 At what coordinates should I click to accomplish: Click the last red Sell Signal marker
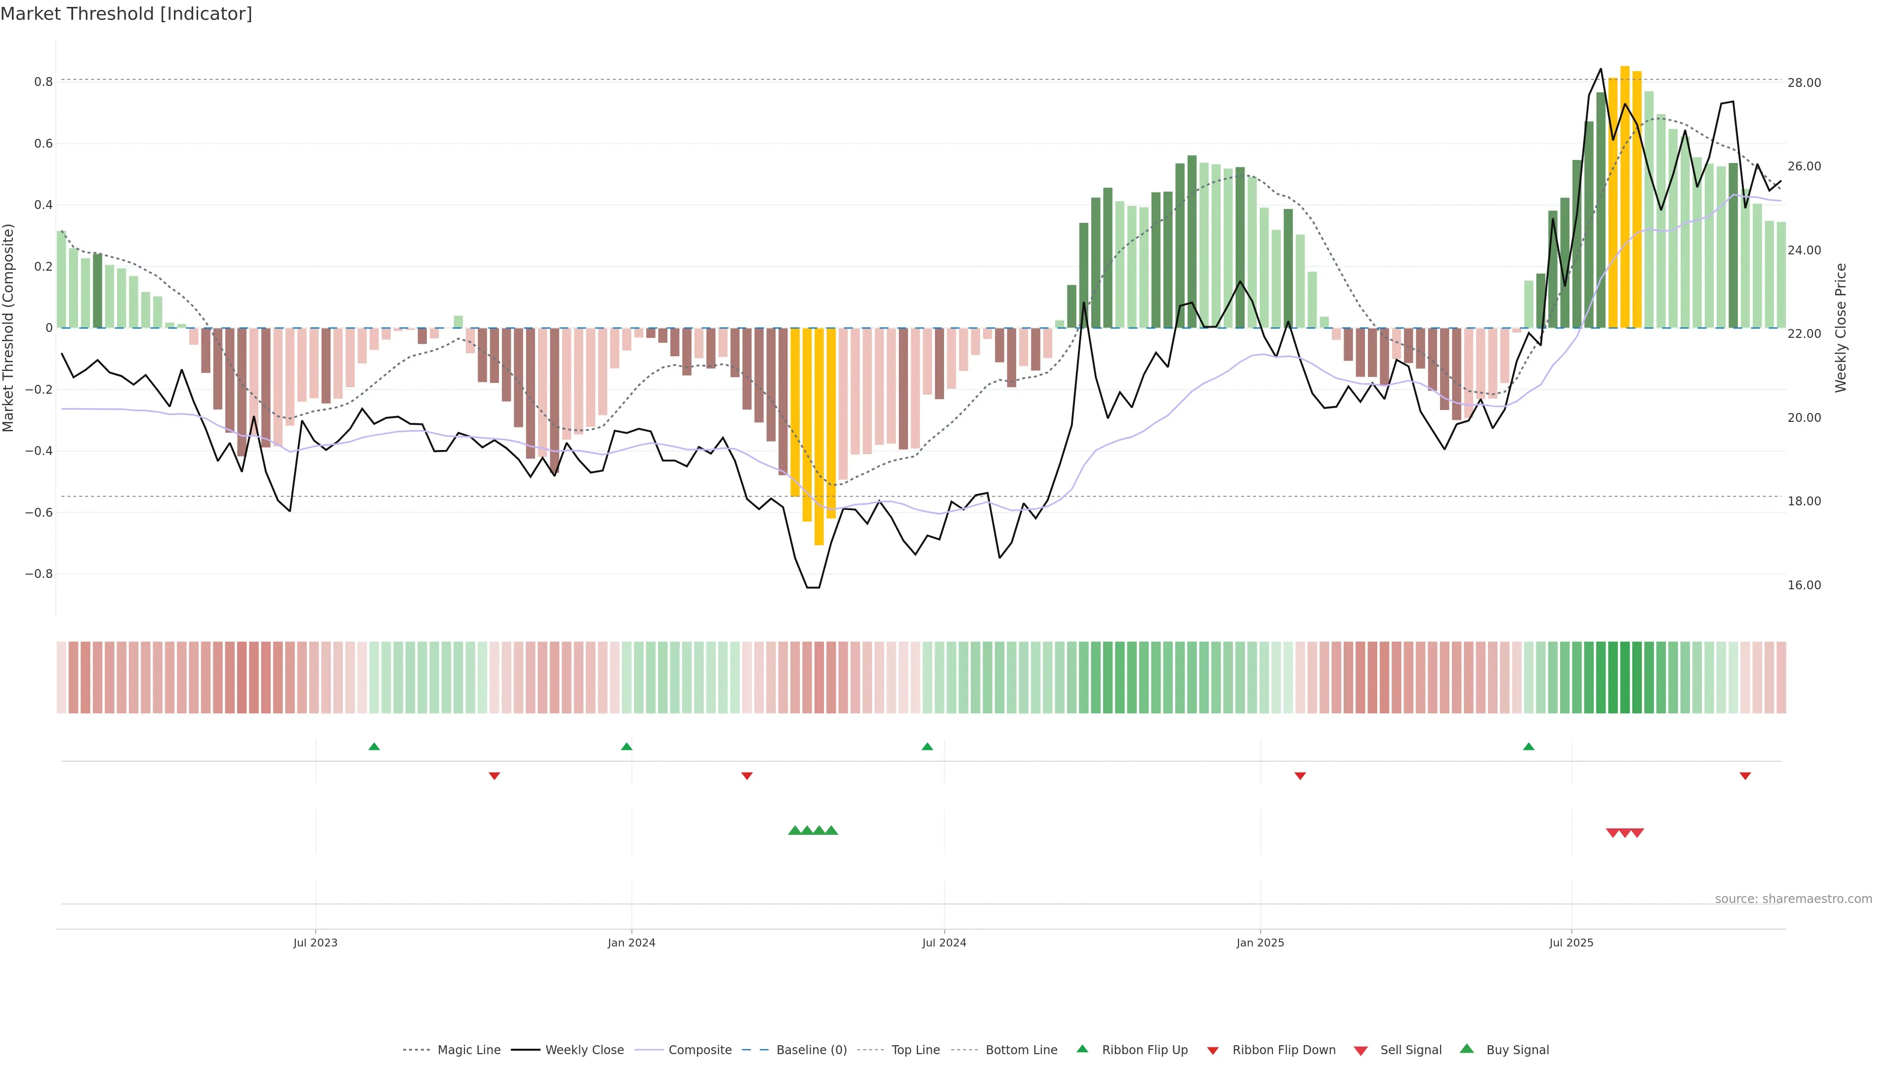1637,833
